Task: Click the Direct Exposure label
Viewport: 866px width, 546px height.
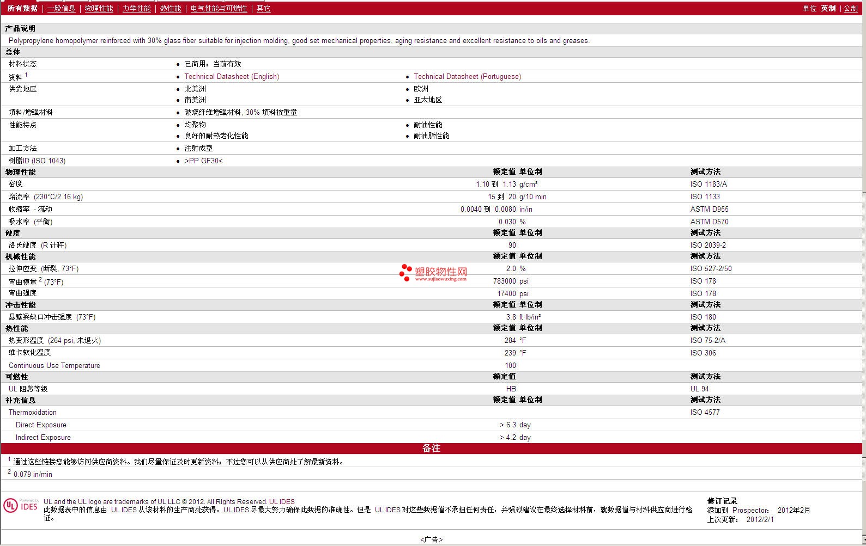Action: tap(41, 425)
